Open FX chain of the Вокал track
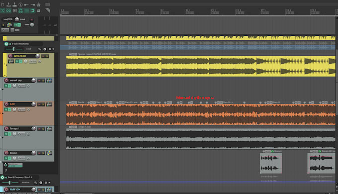Image resolution: width=338 pixels, height=194 pixels. point(6,158)
